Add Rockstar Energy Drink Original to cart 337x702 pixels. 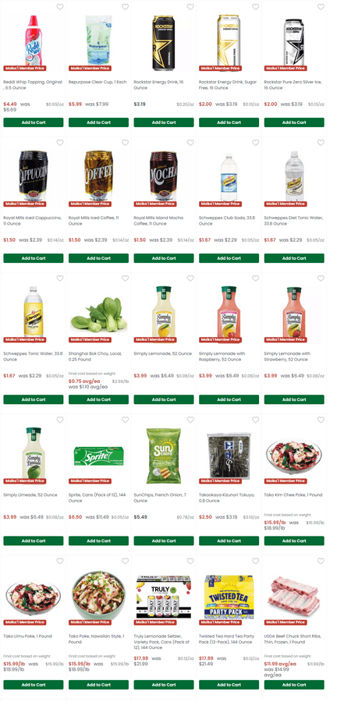164,122
